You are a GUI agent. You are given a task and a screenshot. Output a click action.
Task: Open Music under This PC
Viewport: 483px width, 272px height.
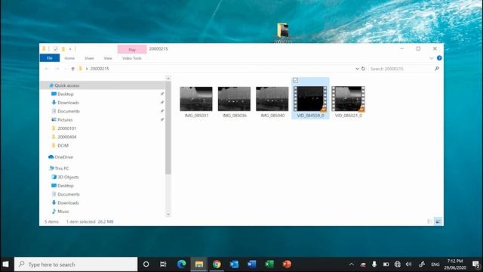point(63,212)
